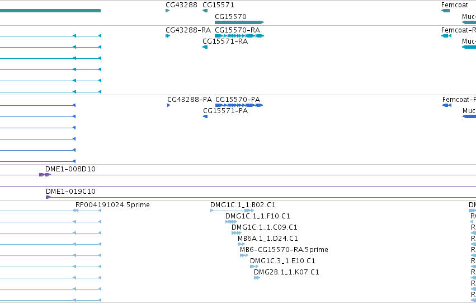
Task: Select the DMG1C.3_1.E10.C1 EST label
Action: click(282, 261)
